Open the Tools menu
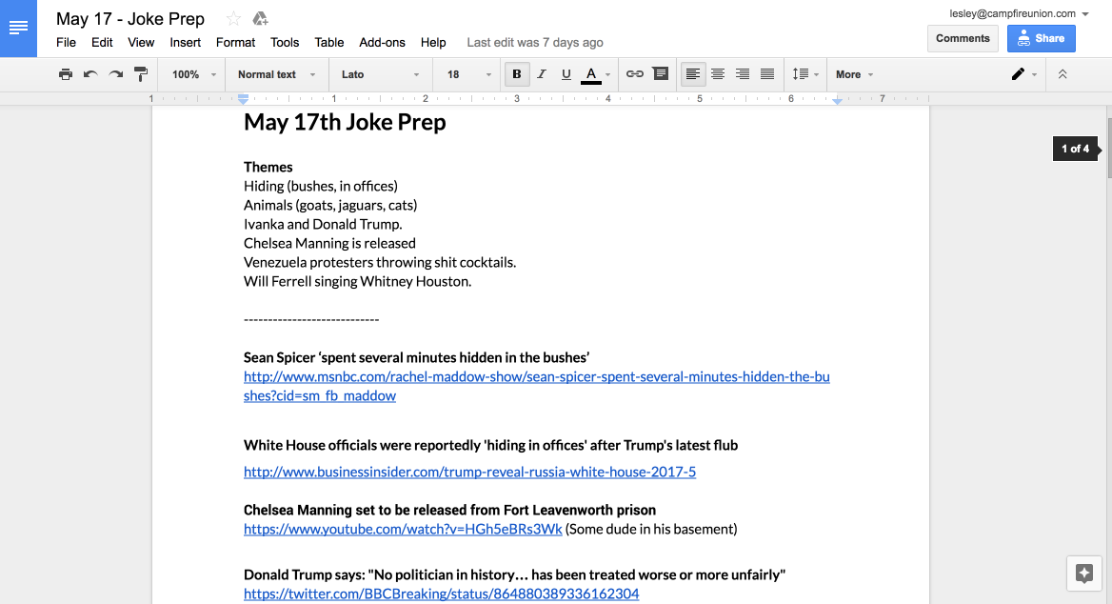The width and height of the screenshot is (1112, 604). [x=285, y=43]
